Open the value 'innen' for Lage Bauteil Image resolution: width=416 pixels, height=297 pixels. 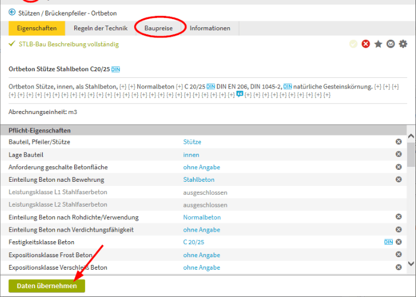[x=191, y=154]
